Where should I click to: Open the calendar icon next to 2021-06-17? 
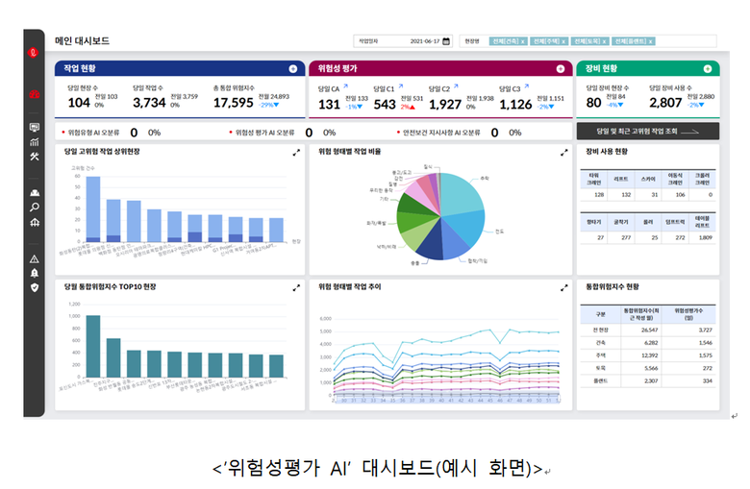coord(446,42)
